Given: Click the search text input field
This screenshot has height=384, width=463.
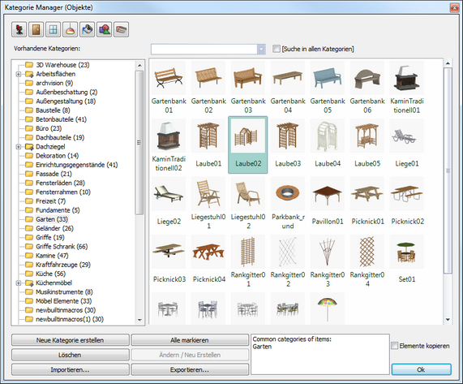Looking at the screenshot, I should 204,49.
